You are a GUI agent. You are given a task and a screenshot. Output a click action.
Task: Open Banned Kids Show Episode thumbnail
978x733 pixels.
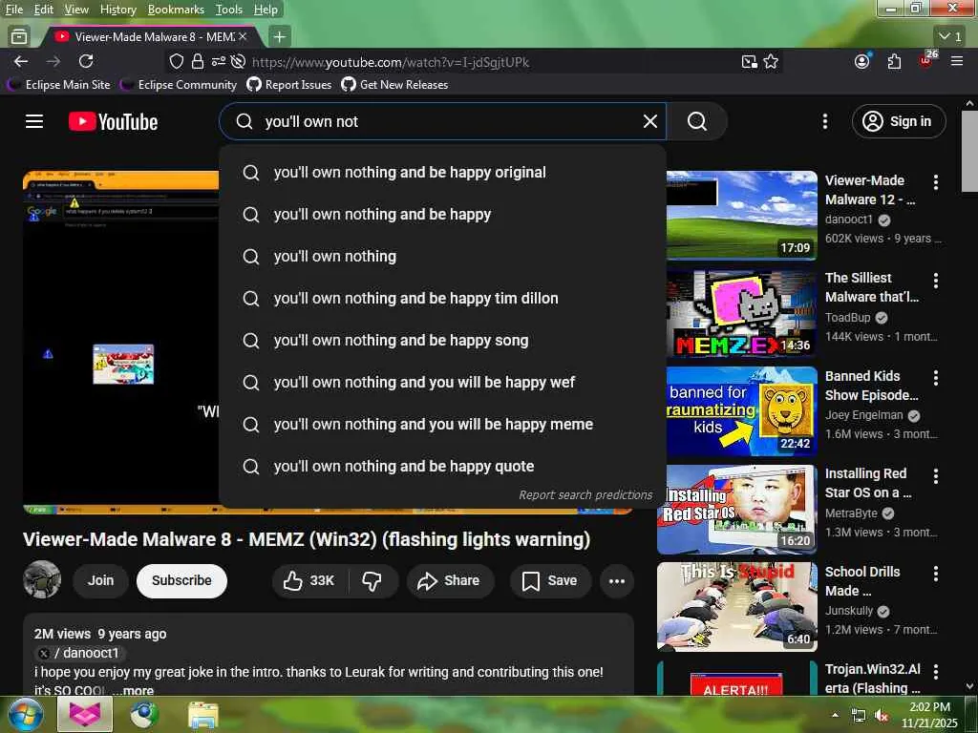click(741, 410)
